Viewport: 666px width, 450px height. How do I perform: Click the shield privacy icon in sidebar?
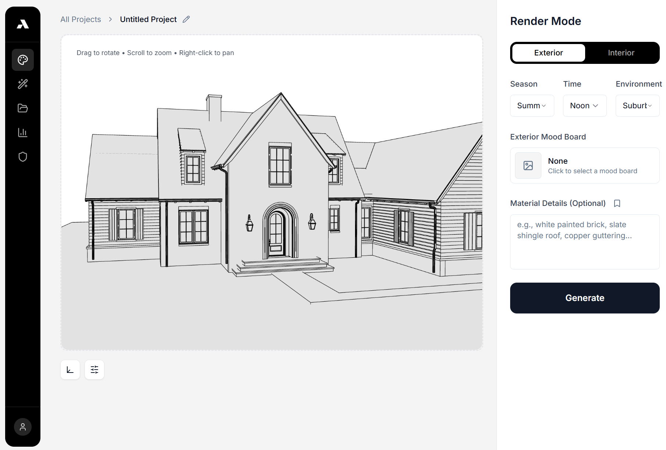[22, 157]
